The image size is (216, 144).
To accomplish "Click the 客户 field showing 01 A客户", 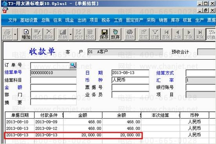I will (125, 52).
